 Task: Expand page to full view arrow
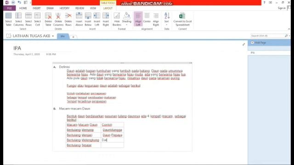(243, 44)
